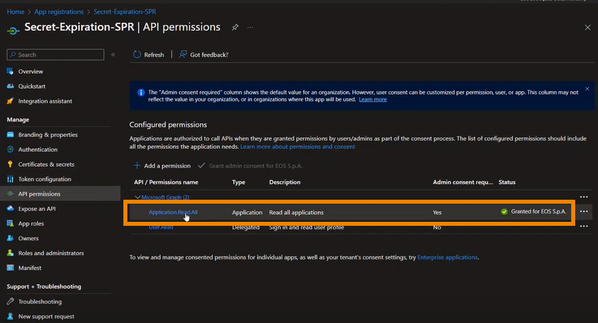Collapse the sidebar with double chevron

(x=113, y=54)
